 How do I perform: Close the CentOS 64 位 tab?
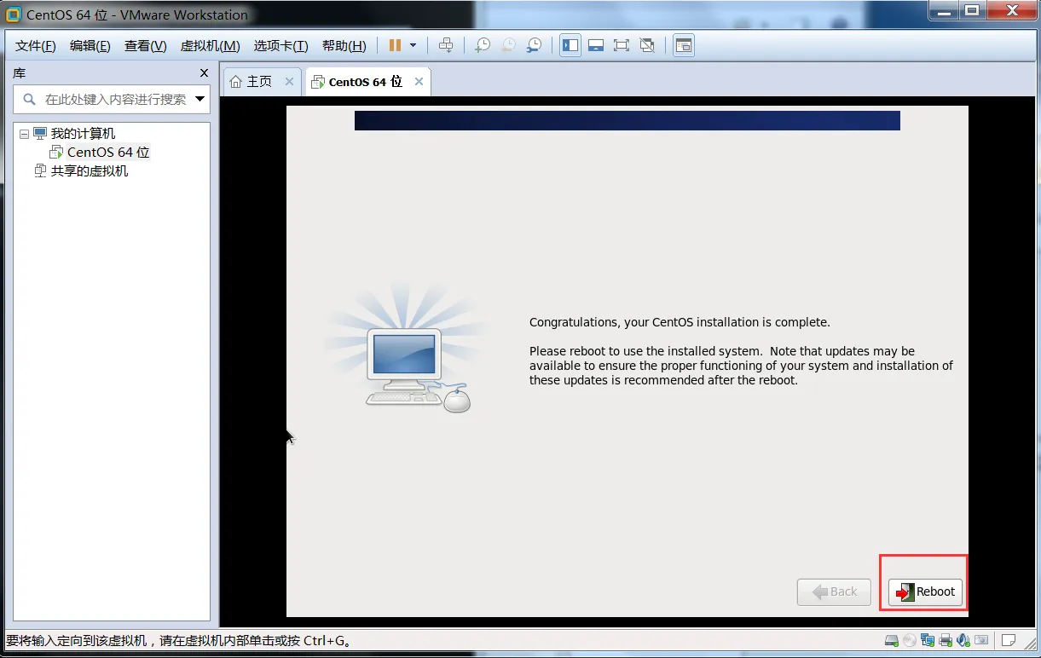[419, 82]
